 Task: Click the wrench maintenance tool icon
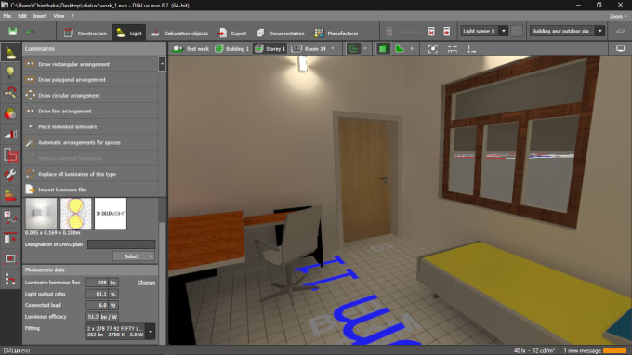coord(10,175)
